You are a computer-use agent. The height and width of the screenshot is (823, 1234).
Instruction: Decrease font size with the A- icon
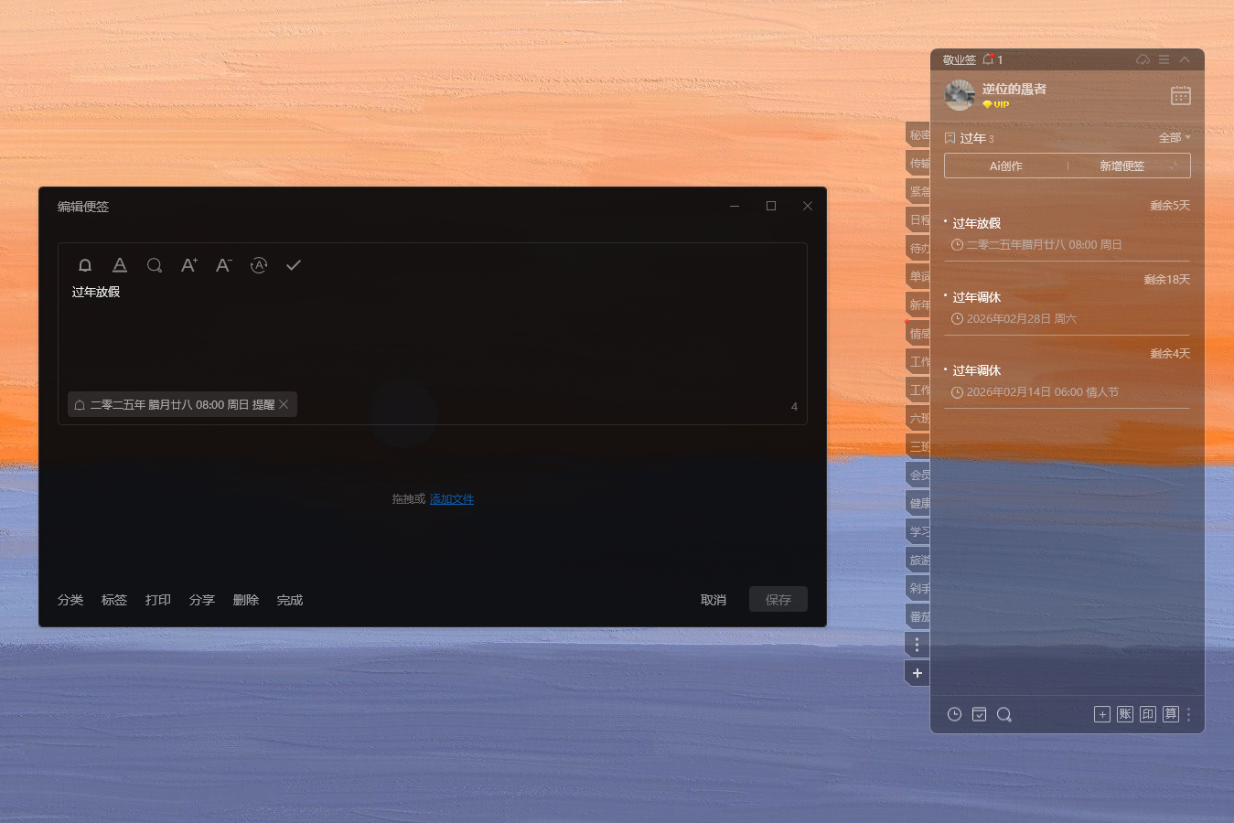[x=224, y=265]
